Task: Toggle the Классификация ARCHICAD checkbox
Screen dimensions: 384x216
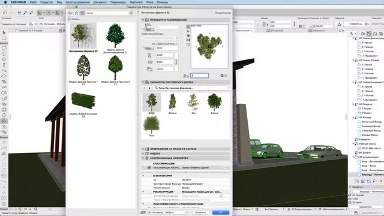Action: [149, 168]
